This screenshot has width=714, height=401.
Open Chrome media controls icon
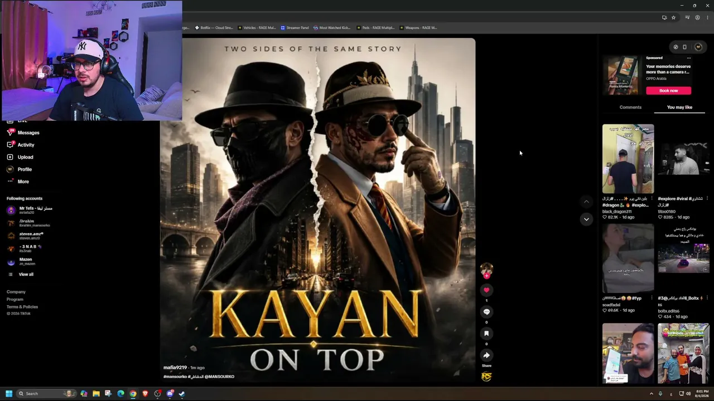tap(687, 17)
